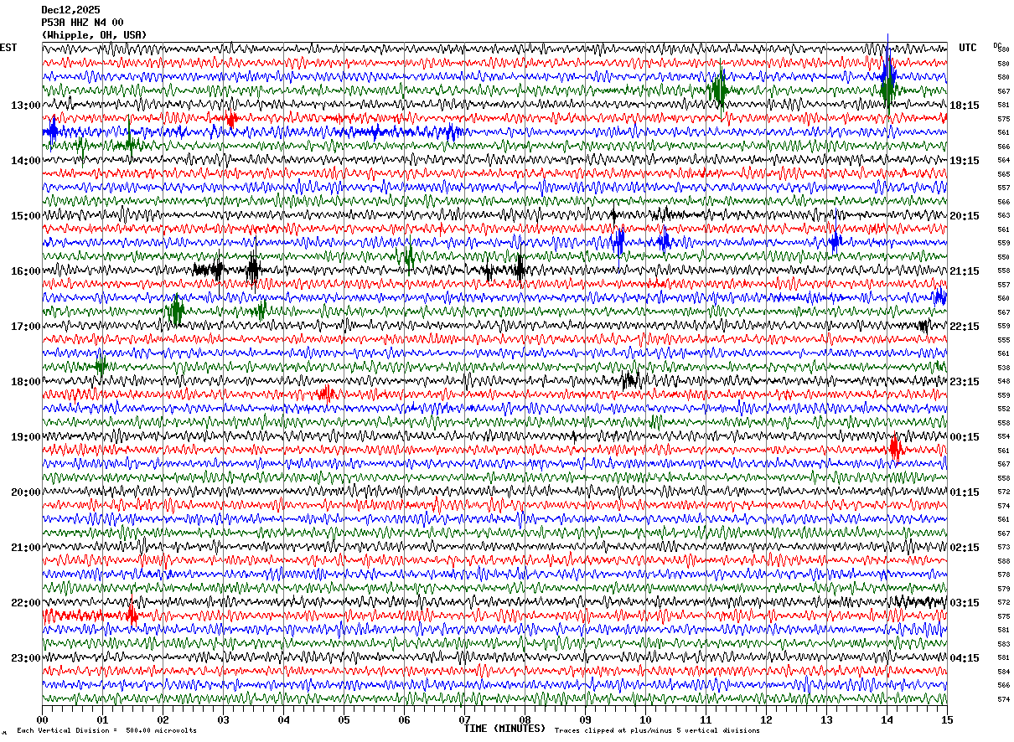Select minute 08 on the time axis
Viewport: 1014px width, 742px height.
tap(525, 720)
